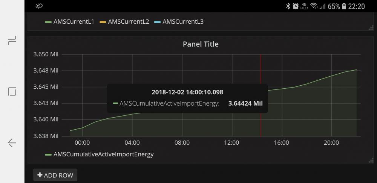377x183 pixels.
Task: Tap the Android back arrow icon
Action: pos(12,142)
